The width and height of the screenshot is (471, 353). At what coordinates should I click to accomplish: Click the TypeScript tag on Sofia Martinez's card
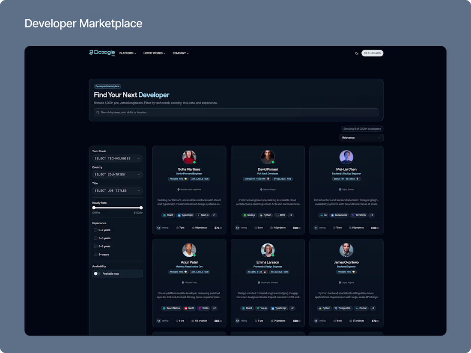(x=185, y=215)
